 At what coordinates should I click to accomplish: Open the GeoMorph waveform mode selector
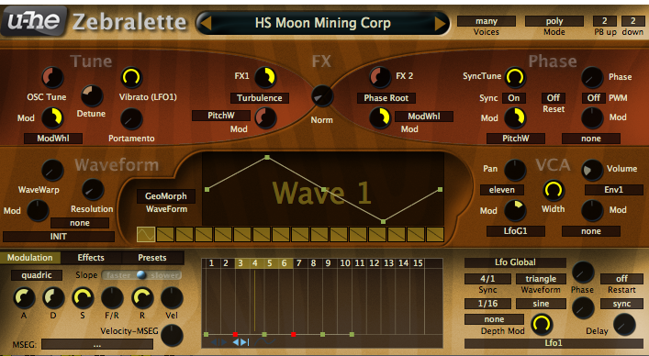[x=166, y=196]
